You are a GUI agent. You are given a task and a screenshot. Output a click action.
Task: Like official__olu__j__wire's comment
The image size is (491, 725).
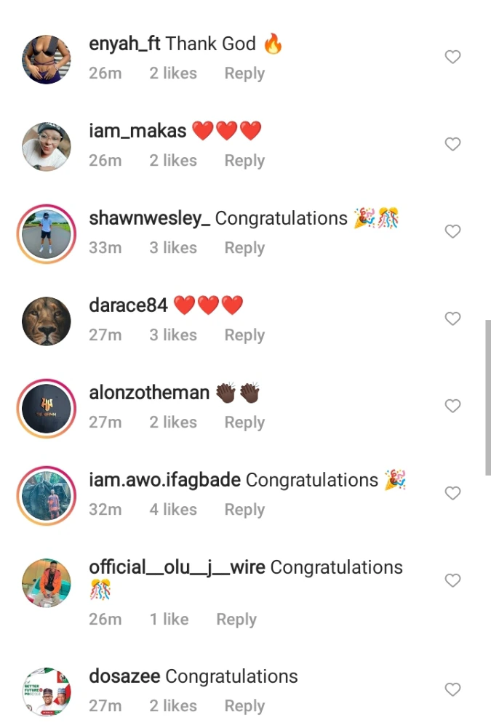(452, 580)
